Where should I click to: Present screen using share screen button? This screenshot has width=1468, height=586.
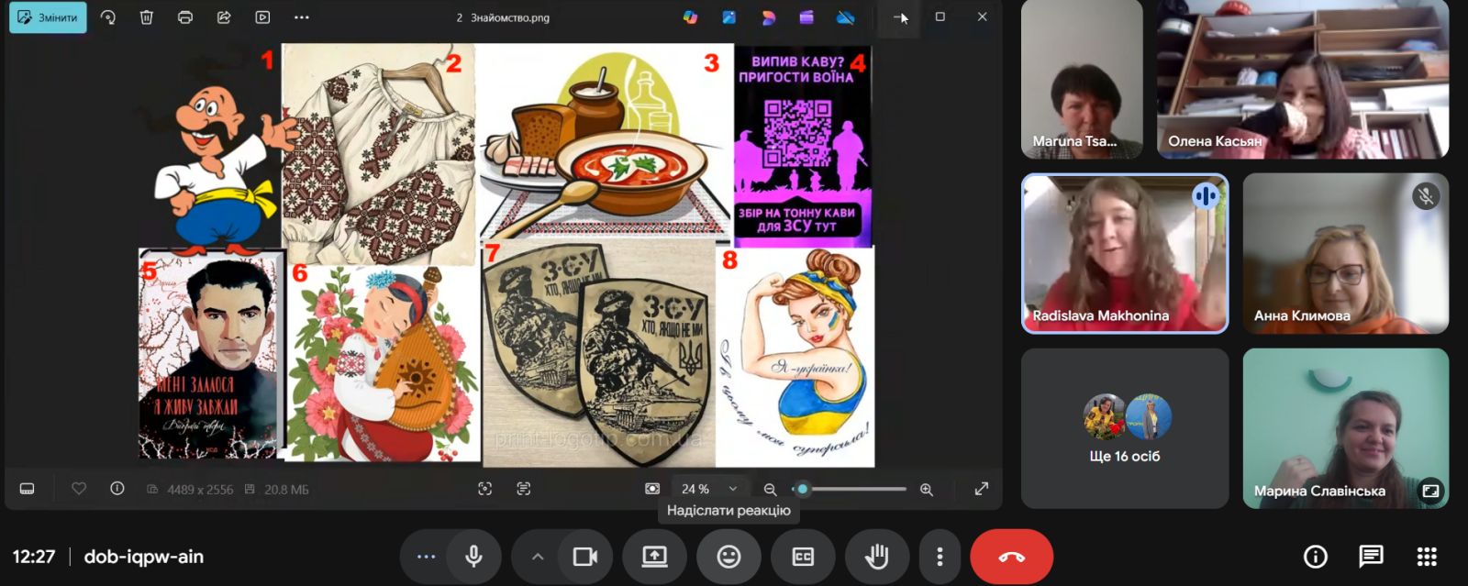coord(654,557)
